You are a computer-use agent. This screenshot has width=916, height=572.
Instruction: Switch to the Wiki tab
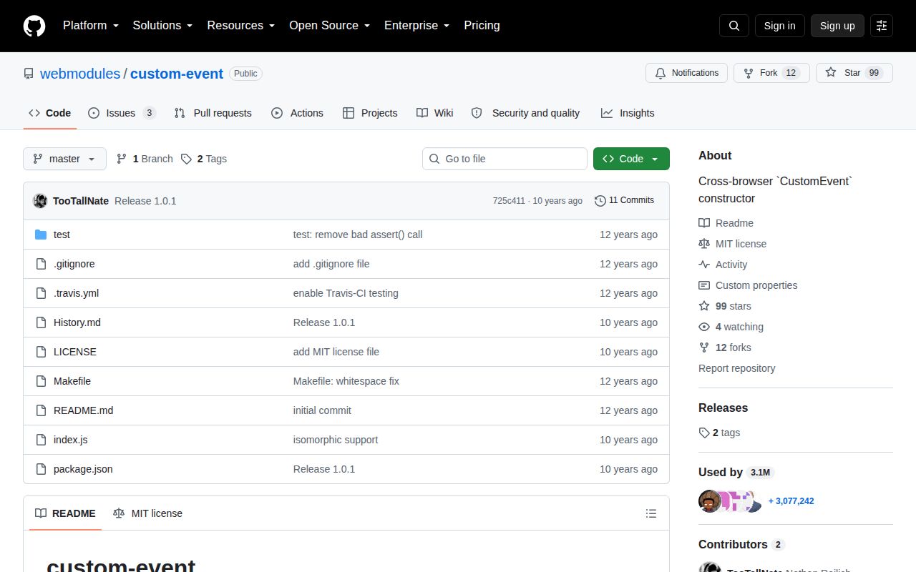(x=435, y=113)
